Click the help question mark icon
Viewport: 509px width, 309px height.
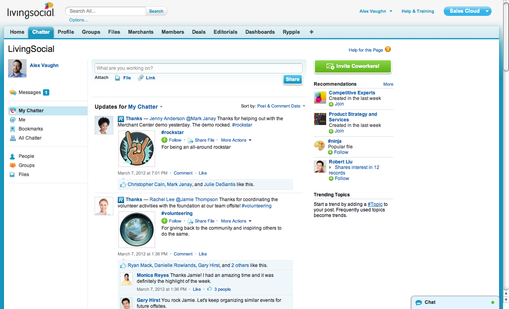click(388, 50)
